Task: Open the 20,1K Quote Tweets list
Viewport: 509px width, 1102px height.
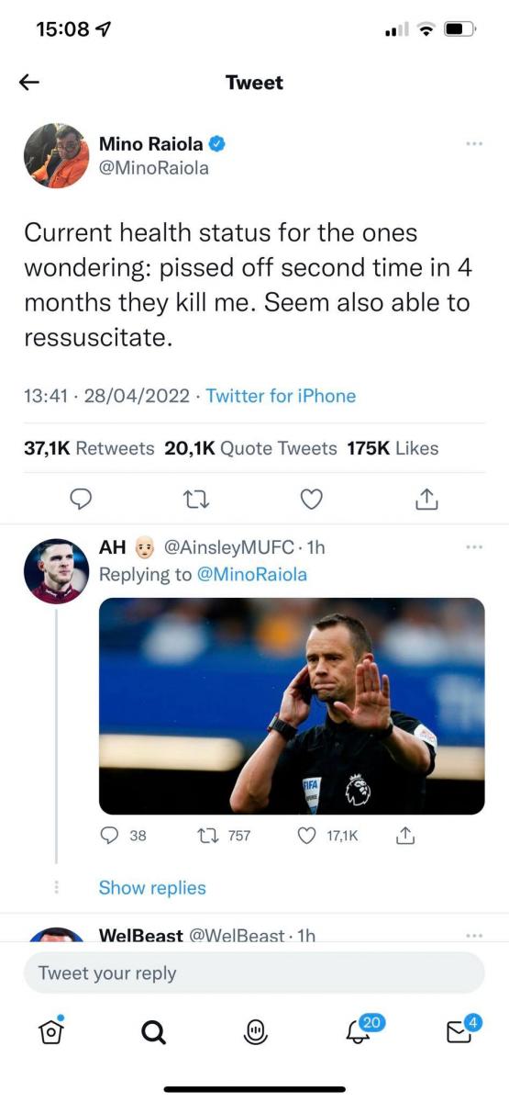Action: click(250, 448)
